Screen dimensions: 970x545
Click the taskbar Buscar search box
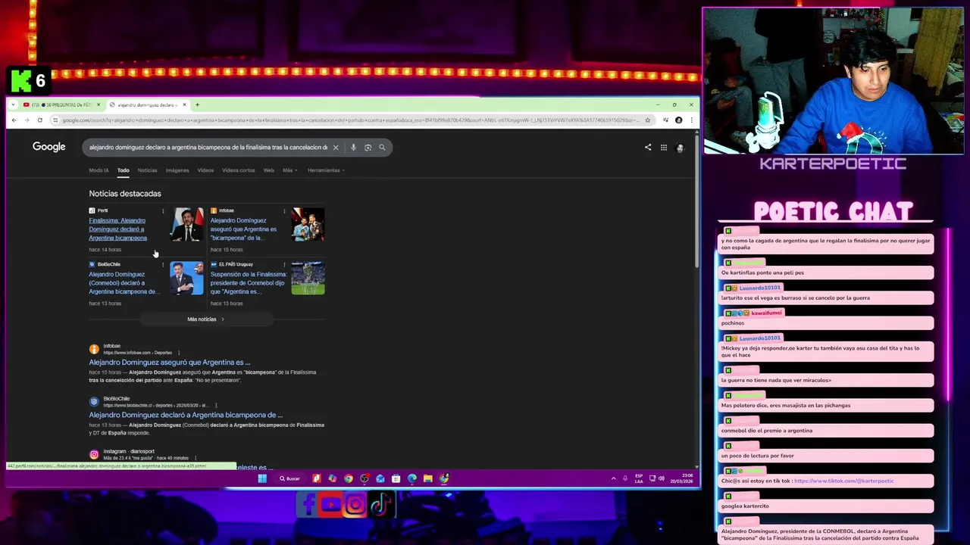click(x=290, y=478)
